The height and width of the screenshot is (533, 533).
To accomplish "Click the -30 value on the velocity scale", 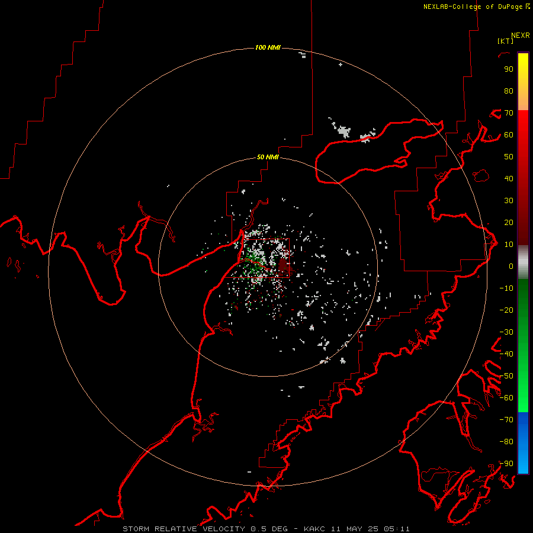I will pos(506,332).
